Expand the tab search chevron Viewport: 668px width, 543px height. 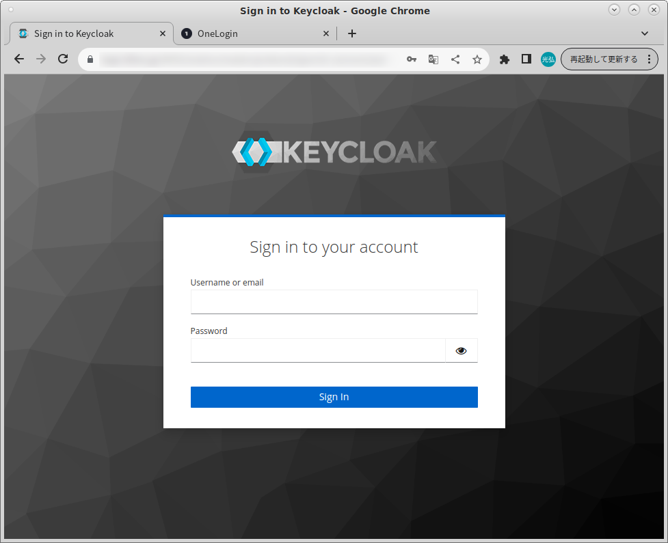point(645,33)
